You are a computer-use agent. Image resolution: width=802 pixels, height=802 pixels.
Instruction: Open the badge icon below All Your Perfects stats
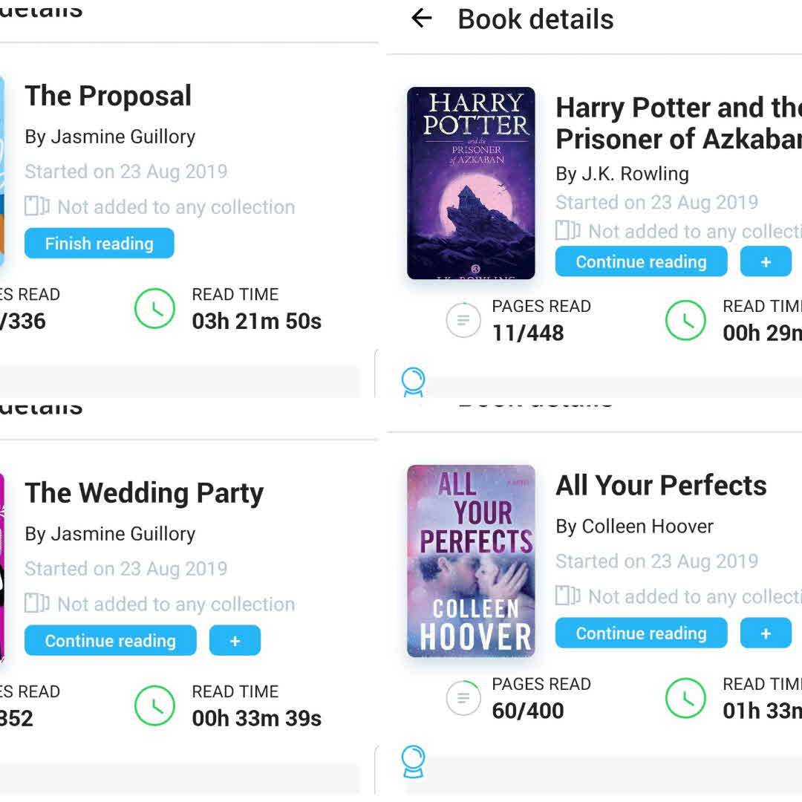pos(412,760)
